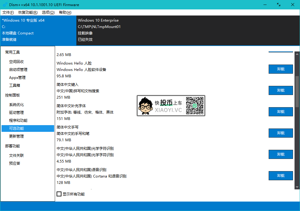Screen dimensions: 300x211
Task: Click the 常用工具 section header
Action: [x=12, y=52]
